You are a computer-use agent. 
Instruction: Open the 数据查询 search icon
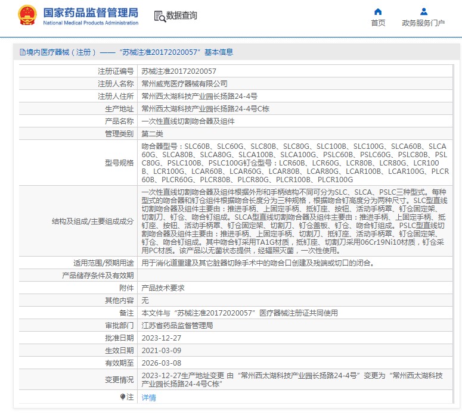[x=160, y=16]
